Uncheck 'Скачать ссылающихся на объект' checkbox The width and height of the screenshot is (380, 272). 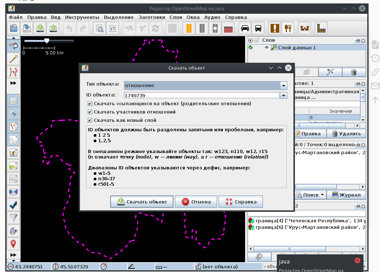point(90,104)
